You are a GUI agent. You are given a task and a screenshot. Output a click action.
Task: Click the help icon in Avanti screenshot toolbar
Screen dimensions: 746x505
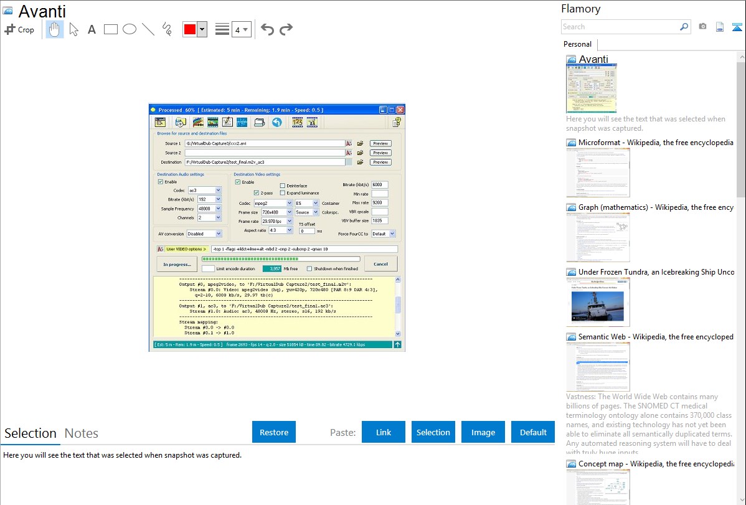click(x=396, y=122)
